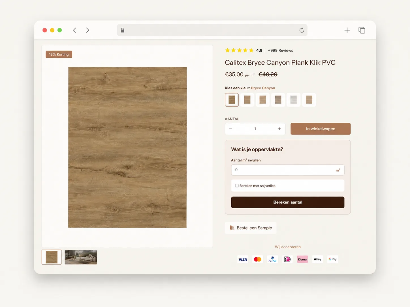
Task: Decrease quantity with minus button
Action: pyautogui.click(x=231, y=129)
